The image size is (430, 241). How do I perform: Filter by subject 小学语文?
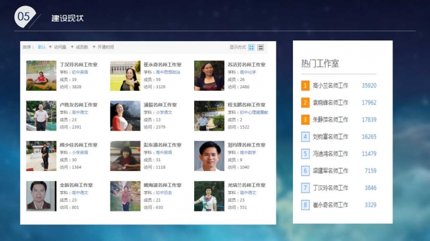(x=164, y=112)
